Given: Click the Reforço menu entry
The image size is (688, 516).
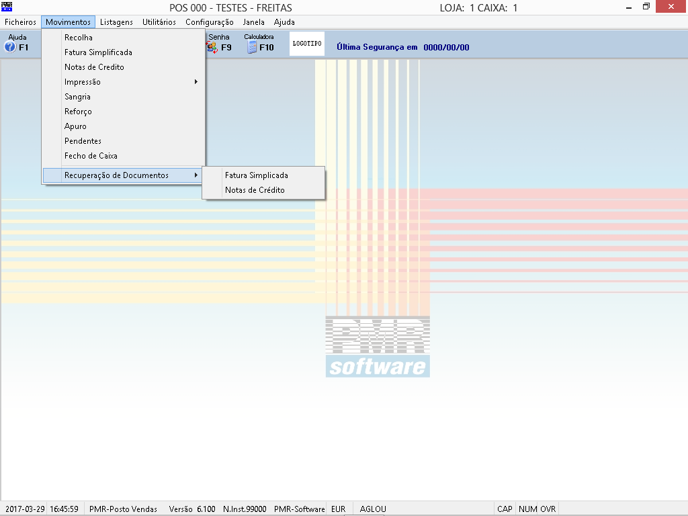Looking at the screenshot, I should coord(78,112).
